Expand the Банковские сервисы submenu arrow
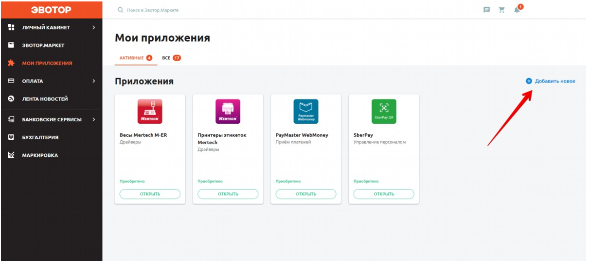This screenshot has width=590, height=263. click(x=94, y=119)
